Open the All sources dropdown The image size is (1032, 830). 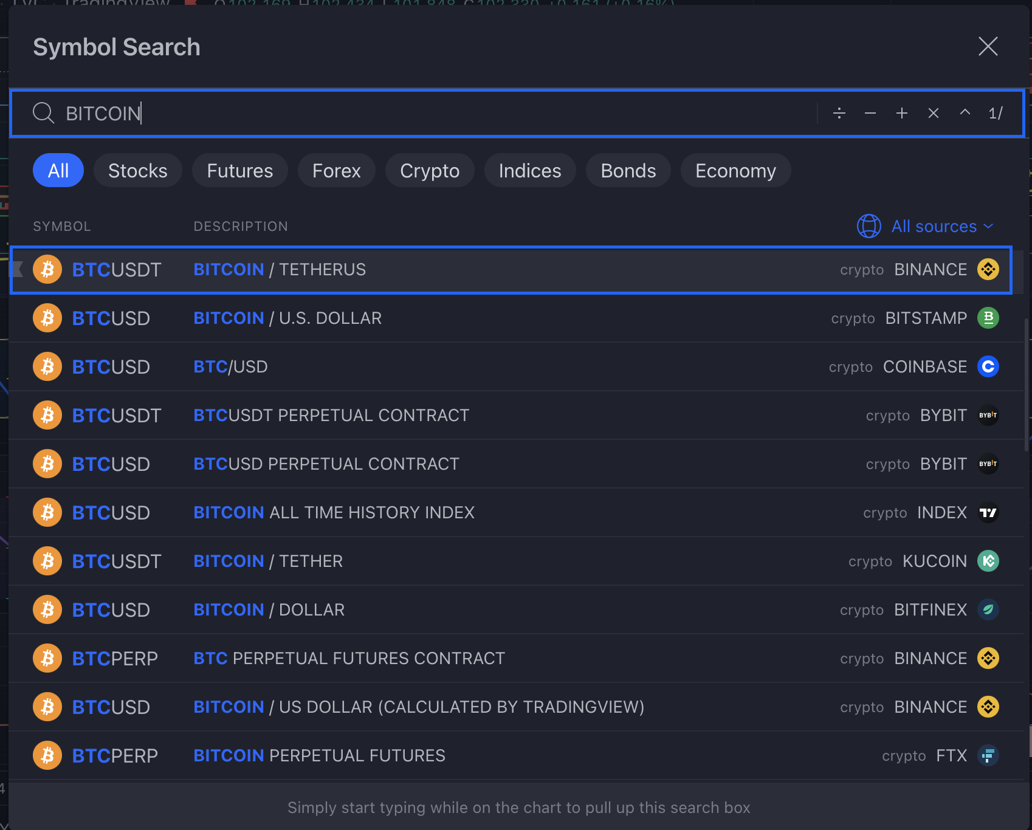942,226
